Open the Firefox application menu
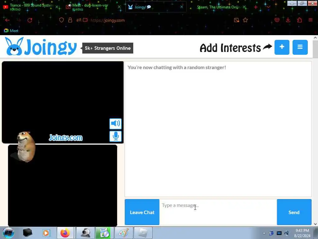The image size is (318, 239). pyautogui.click(x=311, y=20)
